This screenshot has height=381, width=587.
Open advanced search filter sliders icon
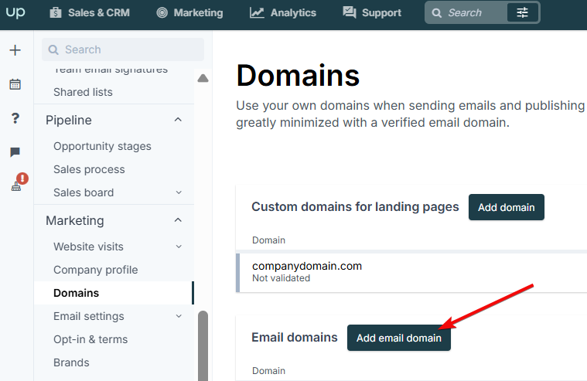coord(522,12)
